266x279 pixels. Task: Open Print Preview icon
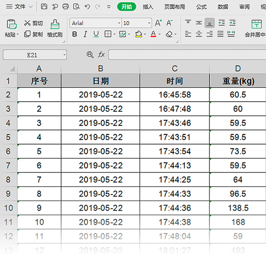[76, 7]
